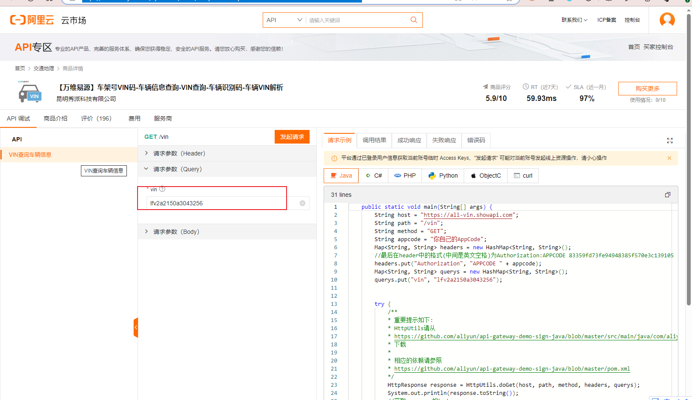
Task: Copy the code sample
Action: pos(668,195)
